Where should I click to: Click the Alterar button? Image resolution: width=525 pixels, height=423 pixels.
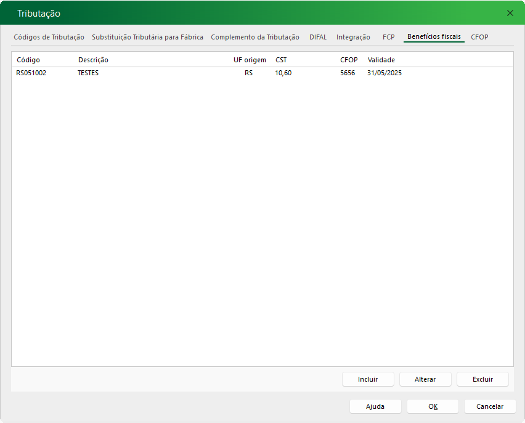click(x=425, y=379)
